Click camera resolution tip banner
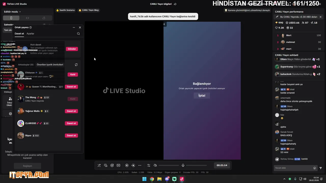The image size is (326, 183). pyautogui.click(x=247, y=10)
